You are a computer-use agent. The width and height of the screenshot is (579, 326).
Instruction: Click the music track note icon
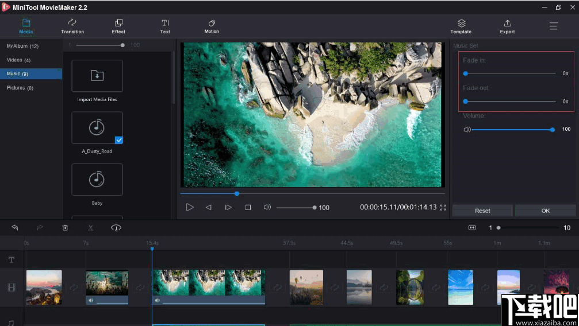pos(11,323)
